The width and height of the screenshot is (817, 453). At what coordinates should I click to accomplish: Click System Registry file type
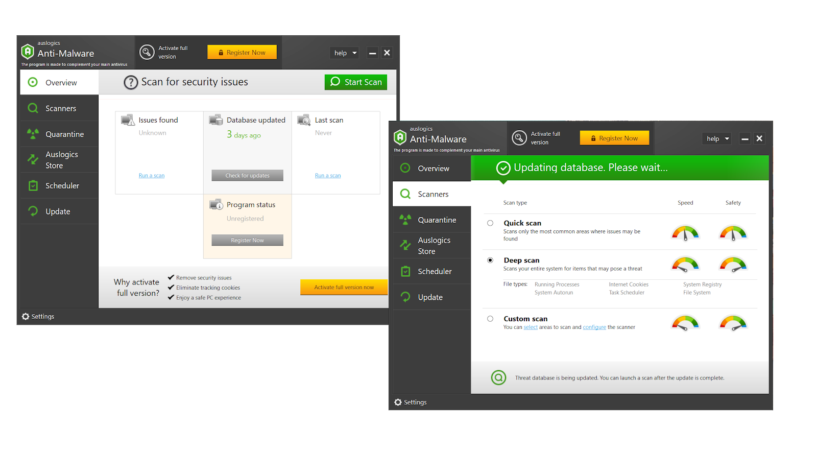[703, 284]
